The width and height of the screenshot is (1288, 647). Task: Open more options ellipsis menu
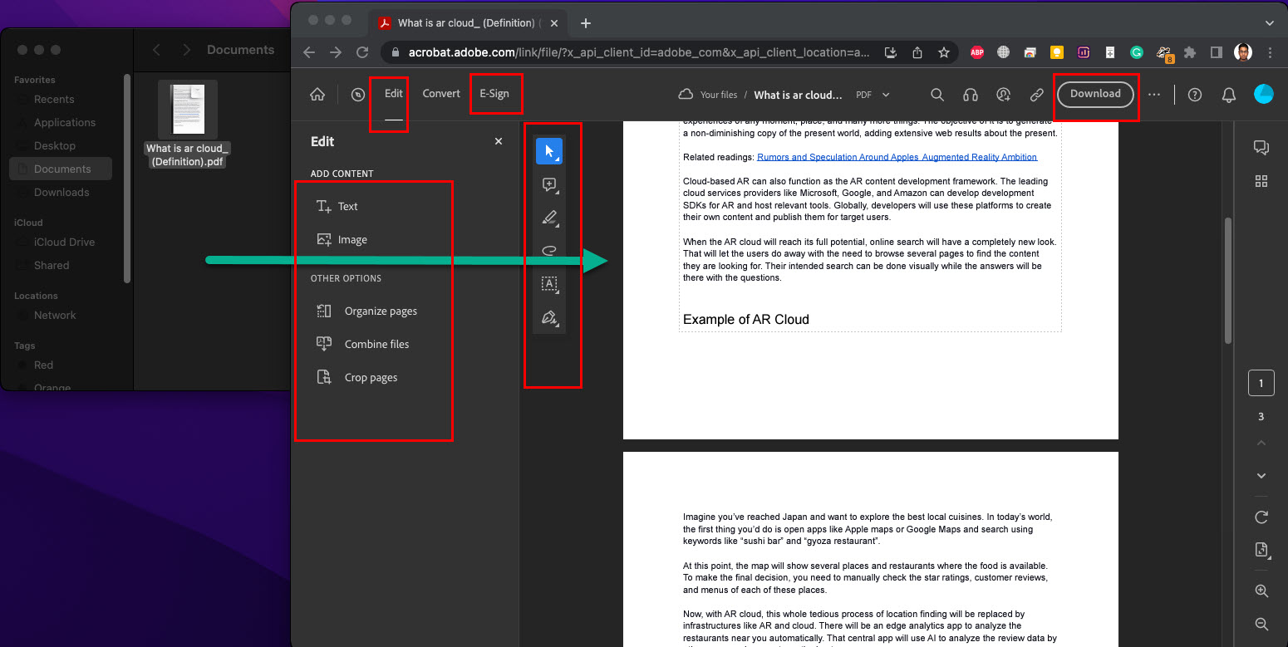click(x=1154, y=95)
